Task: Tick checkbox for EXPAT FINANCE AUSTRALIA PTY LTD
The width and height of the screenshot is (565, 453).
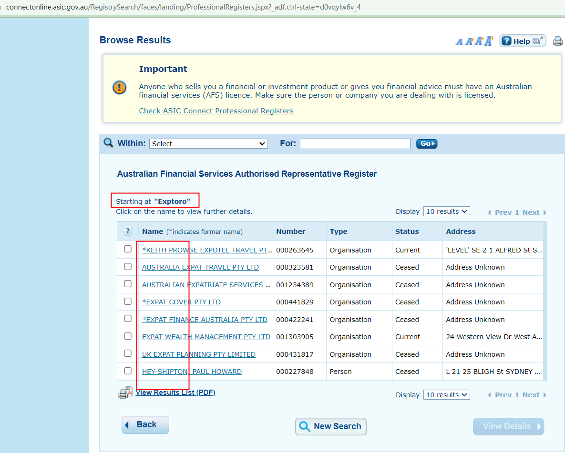Action: [128, 319]
